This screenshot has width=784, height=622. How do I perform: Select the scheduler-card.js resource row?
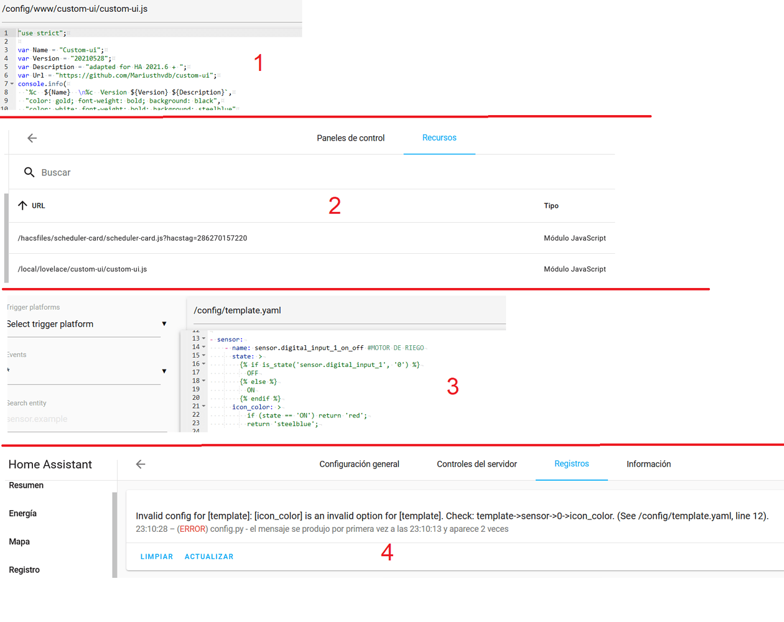pos(312,238)
